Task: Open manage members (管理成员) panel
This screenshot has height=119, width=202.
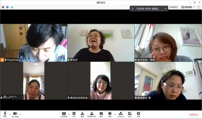Action: (x=92, y=114)
